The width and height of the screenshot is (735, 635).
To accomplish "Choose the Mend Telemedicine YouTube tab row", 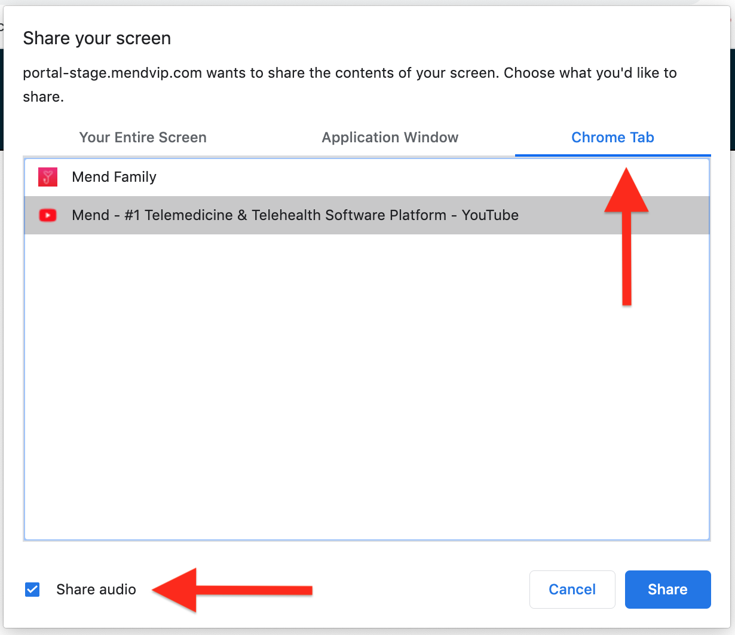I will [x=367, y=215].
